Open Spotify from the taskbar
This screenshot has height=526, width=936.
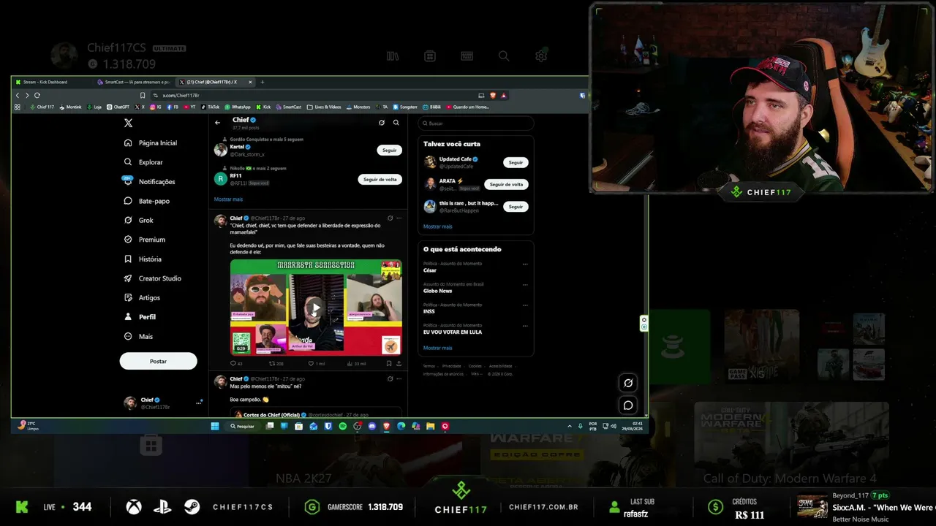click(343, 426)
